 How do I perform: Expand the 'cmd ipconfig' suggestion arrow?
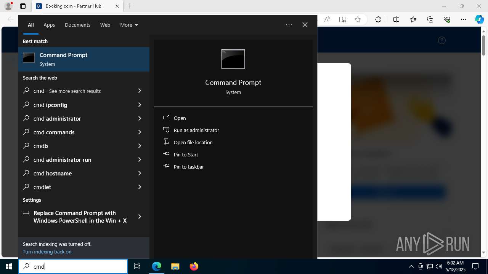[x=140, y=105]
